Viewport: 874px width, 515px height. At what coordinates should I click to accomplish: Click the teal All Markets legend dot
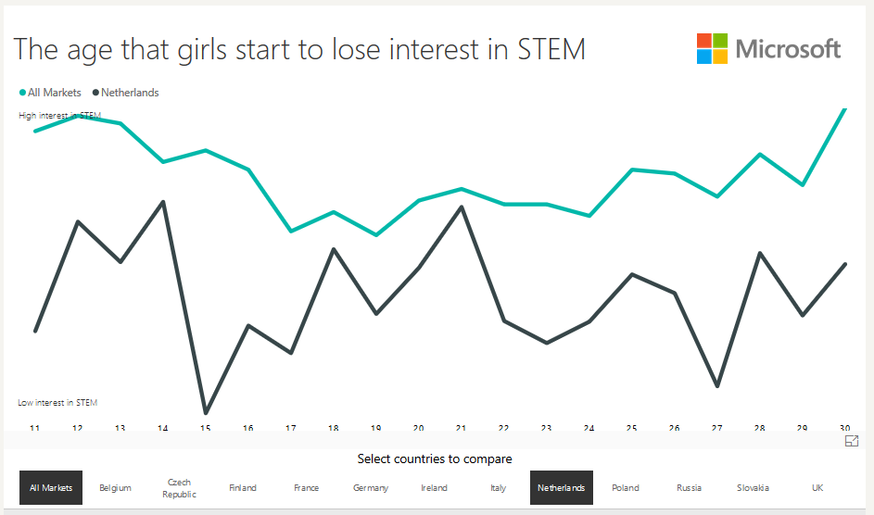(x=22, y=93)
